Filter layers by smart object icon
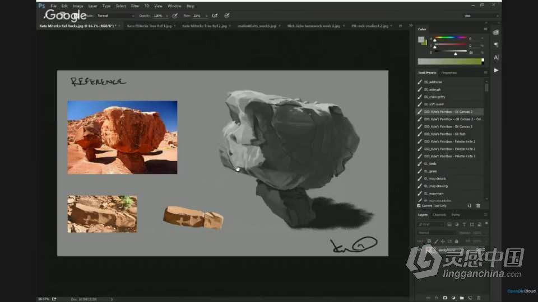 479,225
